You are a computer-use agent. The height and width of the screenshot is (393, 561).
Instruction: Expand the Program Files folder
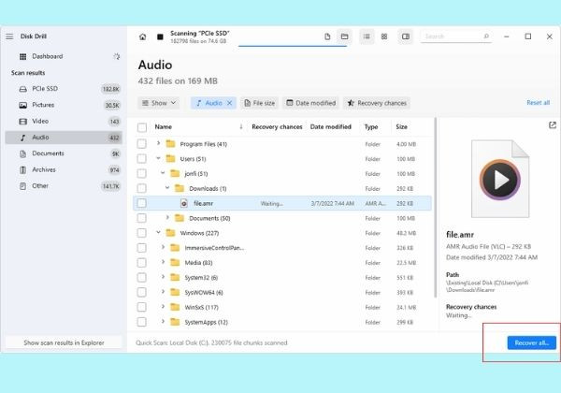pos(159,143)
